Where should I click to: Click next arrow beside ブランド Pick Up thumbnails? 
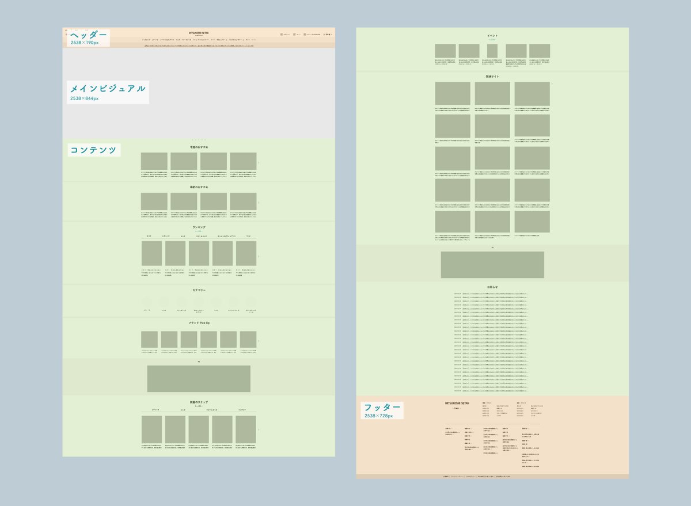[259, 341]
